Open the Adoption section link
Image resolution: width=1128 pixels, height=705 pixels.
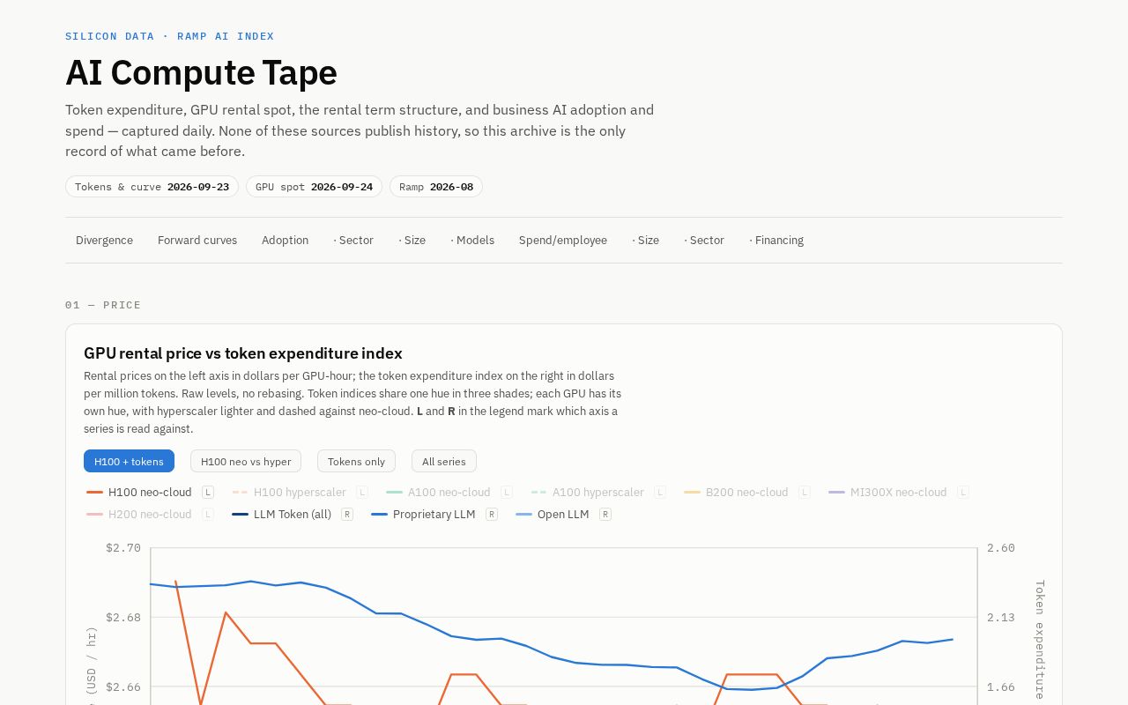coord(285,241)
